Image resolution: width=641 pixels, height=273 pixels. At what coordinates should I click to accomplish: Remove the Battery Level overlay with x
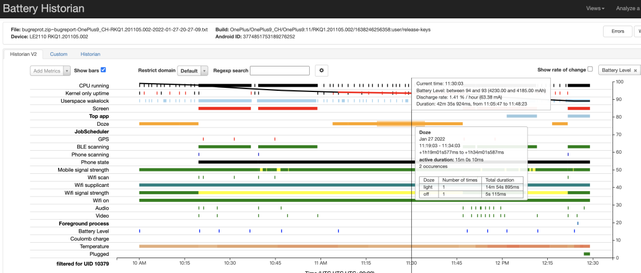[635, 71]
